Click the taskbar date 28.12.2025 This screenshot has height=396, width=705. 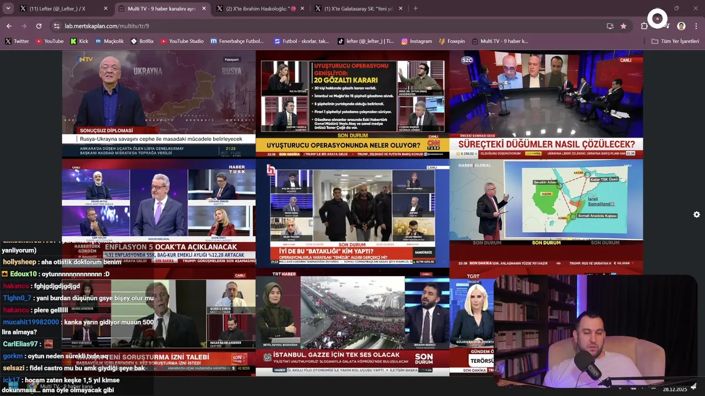point(675,389)
